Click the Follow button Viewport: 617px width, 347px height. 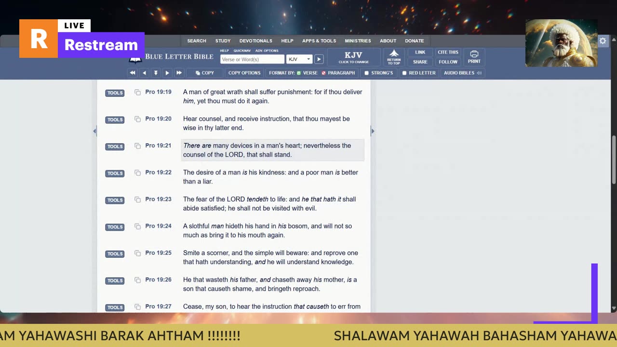point(448,62)
